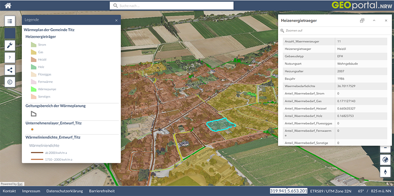The height and width of the screenshot is (196, 394).
Task: Click the share button in sidebar
Action: pyautogui.click(x=10, y=70)
